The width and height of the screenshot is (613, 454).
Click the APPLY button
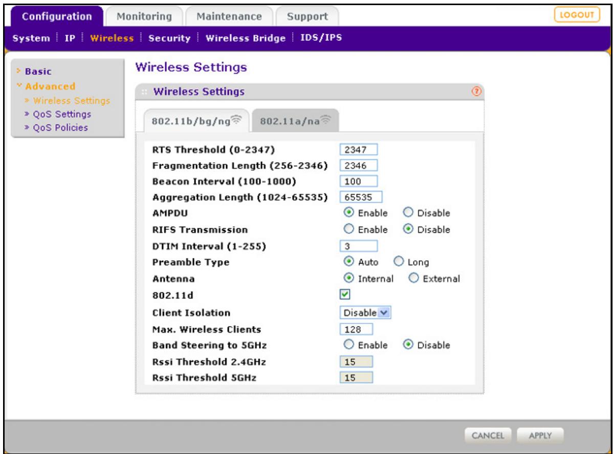(x=540, y=436)
